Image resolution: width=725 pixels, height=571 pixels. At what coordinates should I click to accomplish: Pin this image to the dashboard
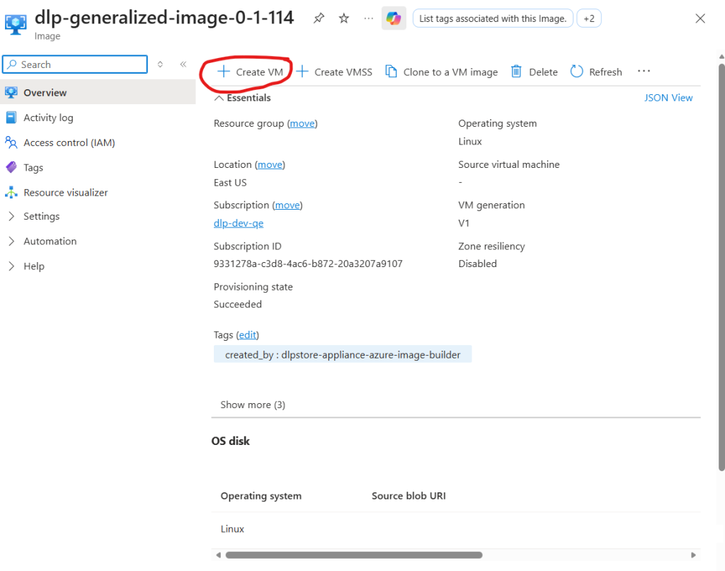319,18
